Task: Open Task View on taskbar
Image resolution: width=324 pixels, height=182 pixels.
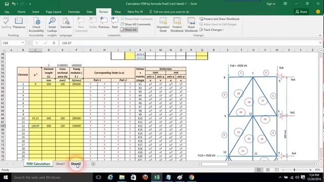Action: [x=99, y=177]
